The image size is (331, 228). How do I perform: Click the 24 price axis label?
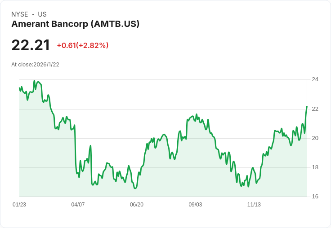tap(315, 79)
